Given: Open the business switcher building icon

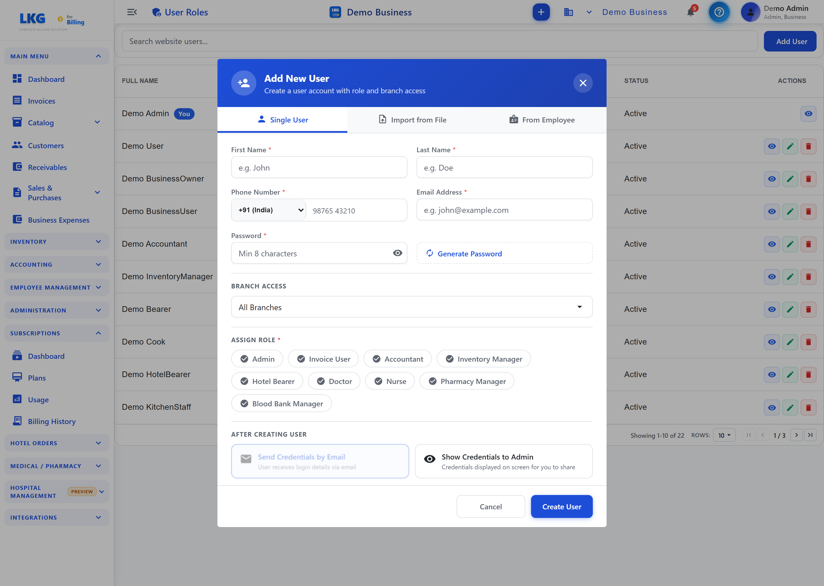Looking at the screenshot, I should 568,12.
